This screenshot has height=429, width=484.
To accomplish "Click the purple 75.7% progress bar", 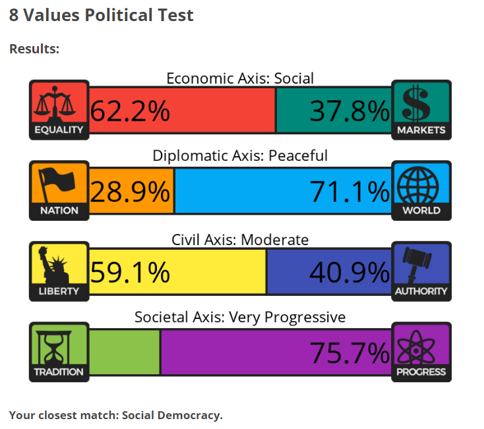I will click(276, 352).
